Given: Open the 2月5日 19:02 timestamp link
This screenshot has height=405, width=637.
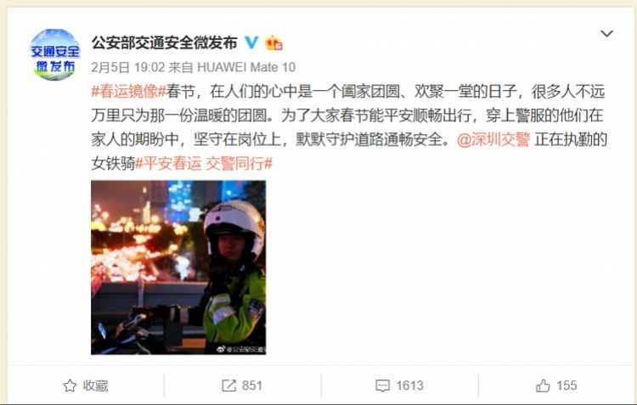Looking at the screenshot, I should pos(128,67).
